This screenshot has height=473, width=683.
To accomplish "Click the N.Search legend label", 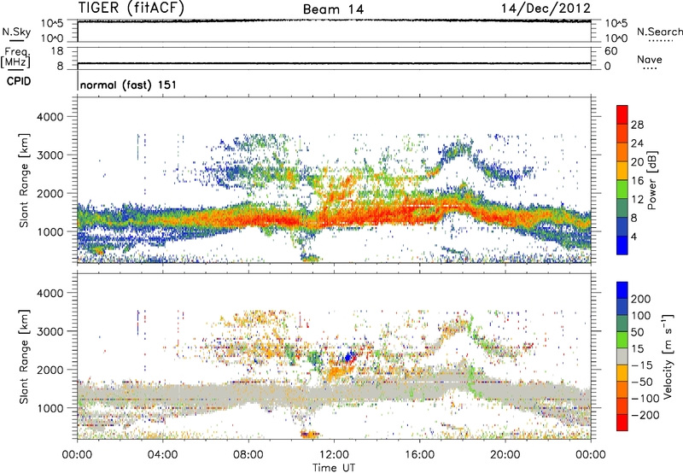I will click(659, 32).
